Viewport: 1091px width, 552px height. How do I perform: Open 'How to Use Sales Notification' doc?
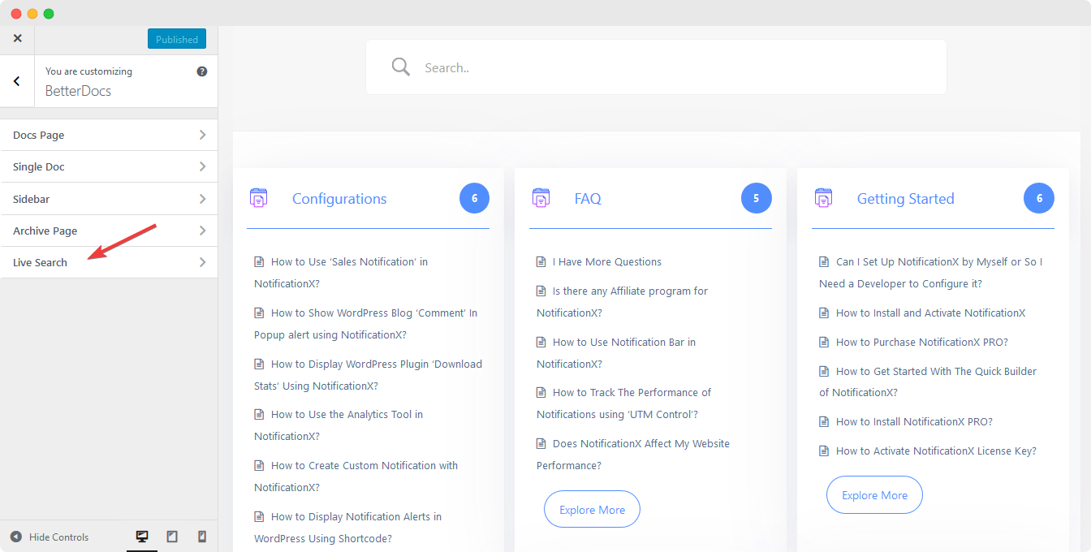(x=341, y=273)
